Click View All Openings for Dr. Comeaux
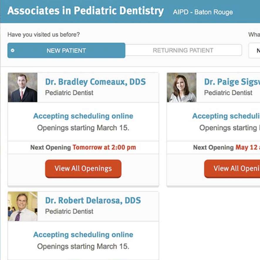 pyautogui.click(x=83, y=168)
